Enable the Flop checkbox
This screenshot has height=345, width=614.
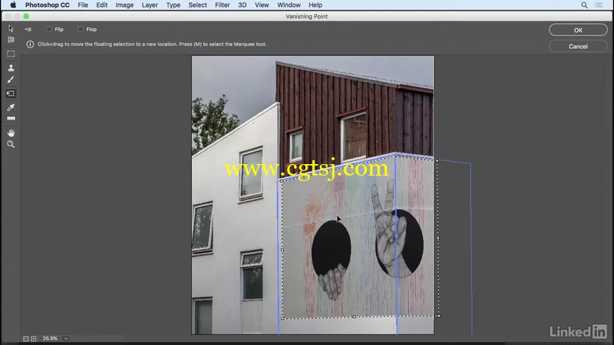point(81,29)
